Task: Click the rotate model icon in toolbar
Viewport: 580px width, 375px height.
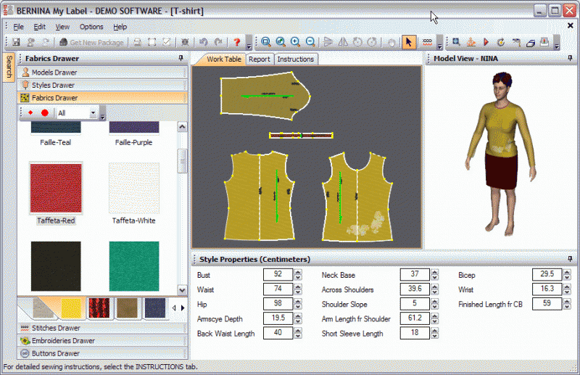Action: pyautogui.click(x=501, y=42)
